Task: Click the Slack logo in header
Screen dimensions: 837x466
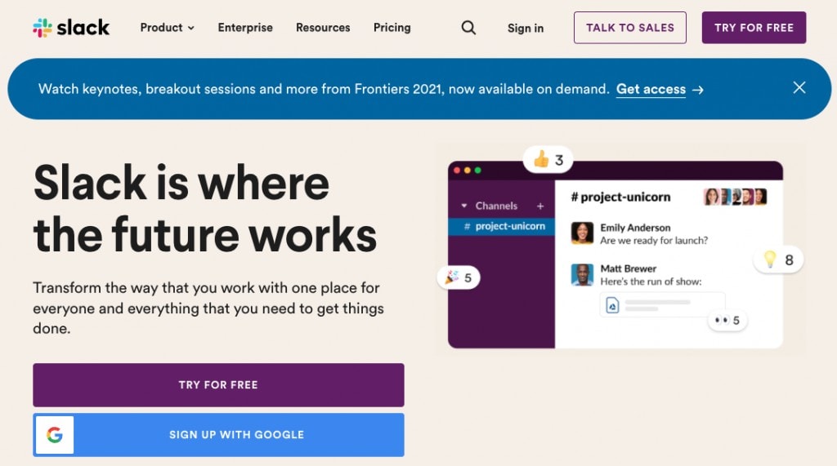Action: [71, 27]
